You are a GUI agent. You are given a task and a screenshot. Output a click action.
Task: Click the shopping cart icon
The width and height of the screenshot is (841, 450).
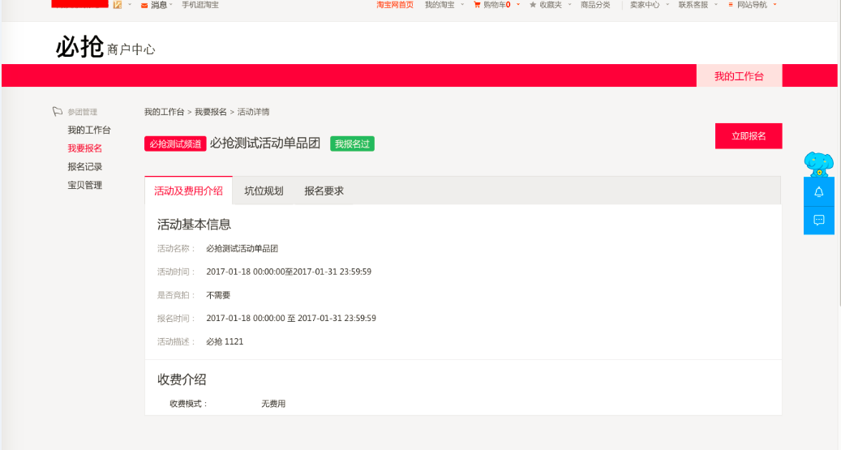click(x=477, y=5)
